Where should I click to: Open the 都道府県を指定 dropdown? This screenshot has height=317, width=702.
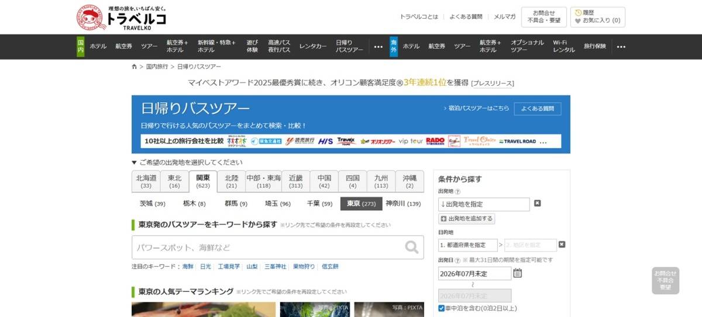pyautogui.click(x=467, y=245)
